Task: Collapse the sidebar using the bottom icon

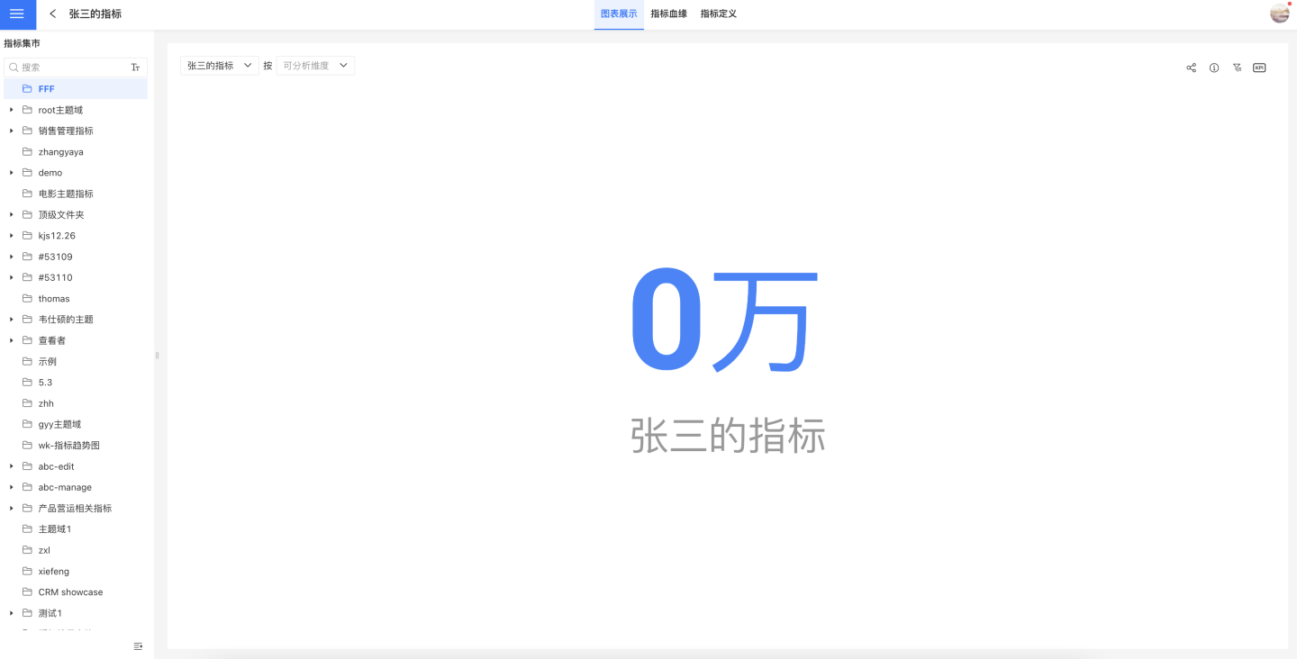Action: 138,646
